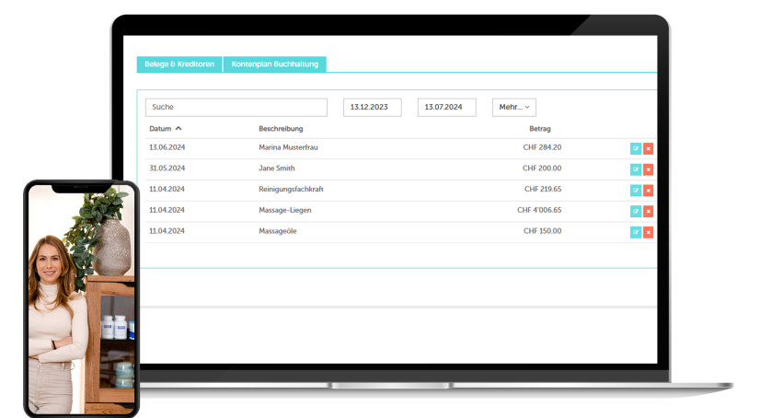760x418 pixels.
Task: Delete the Reinigungsfachkraft entry
Action: coord(648,190)
